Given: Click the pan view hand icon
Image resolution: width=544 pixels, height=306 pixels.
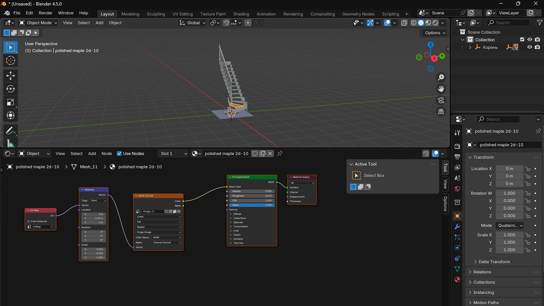Looking at the screenshot, I should 441,89.
